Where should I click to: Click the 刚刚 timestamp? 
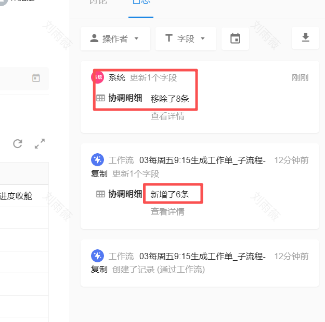(x=300, y=78)
